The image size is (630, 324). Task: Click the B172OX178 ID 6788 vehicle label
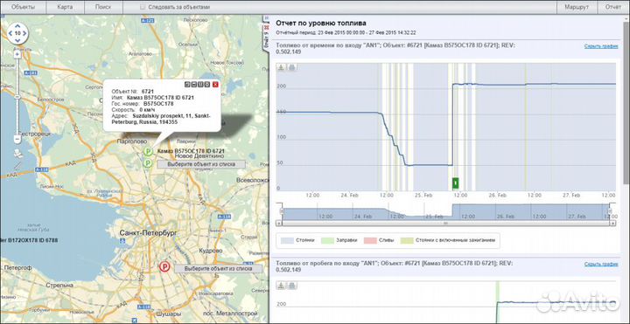(29, 240)
